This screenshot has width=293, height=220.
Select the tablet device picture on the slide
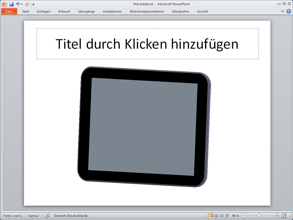pos(144,127)
